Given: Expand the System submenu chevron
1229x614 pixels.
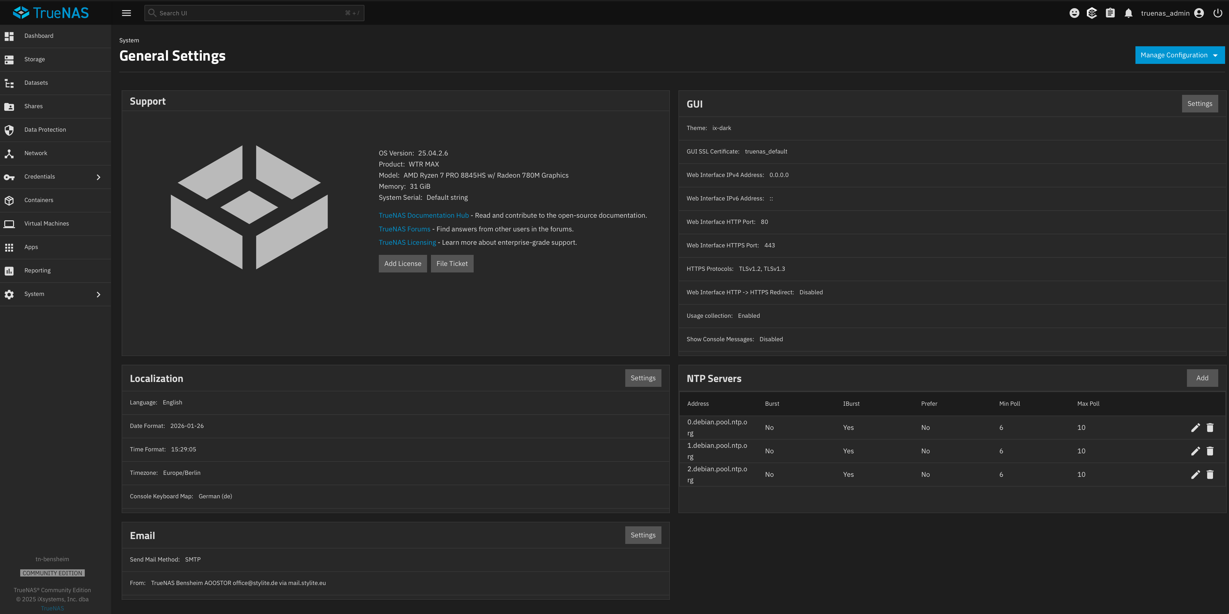Looking at the screenshot, I should click(x=98, y=294).
